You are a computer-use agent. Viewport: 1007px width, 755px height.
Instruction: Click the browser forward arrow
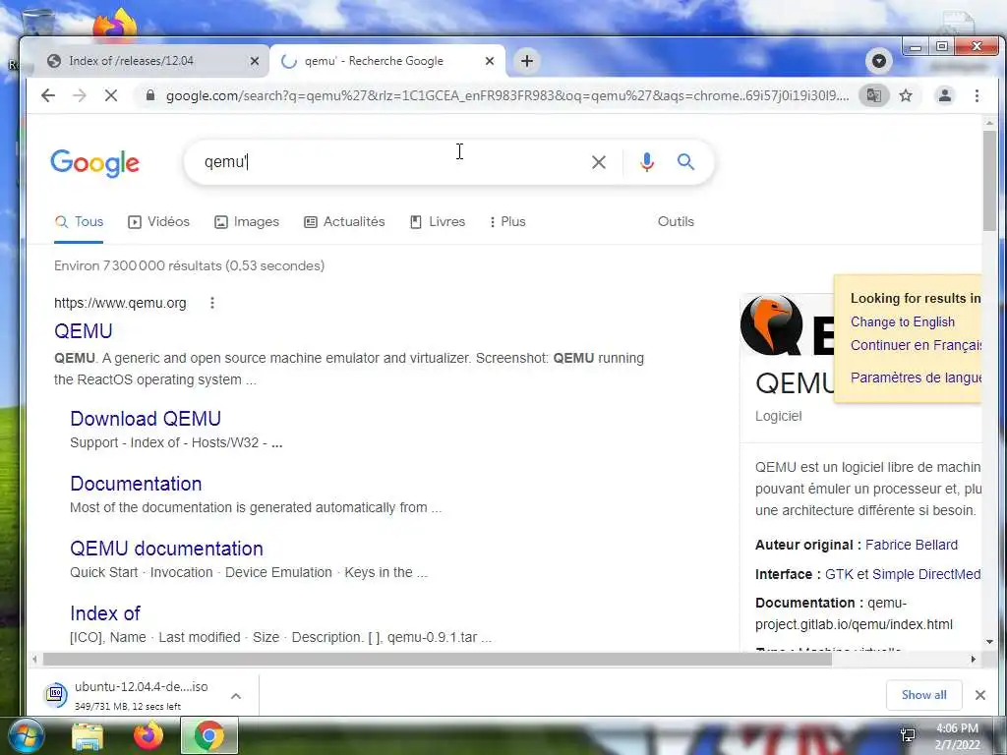80,95
